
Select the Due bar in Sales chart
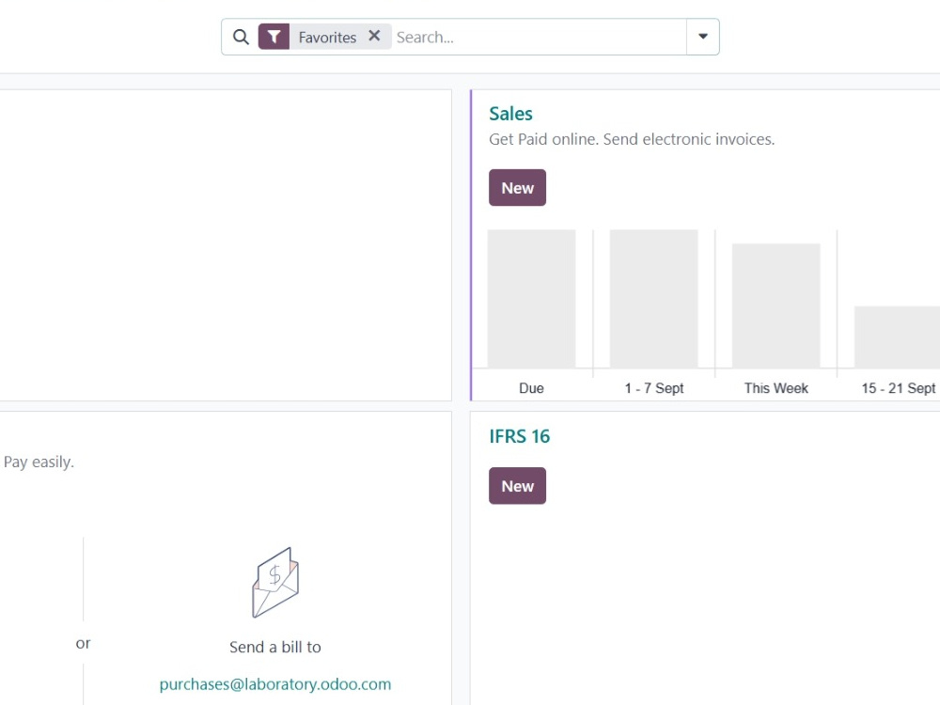pyautogui.click(x=531, y=299)
